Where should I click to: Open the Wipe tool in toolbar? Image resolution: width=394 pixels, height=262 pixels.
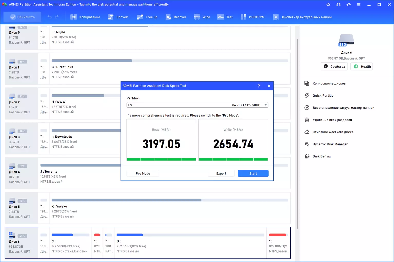click(x=202, y=17)
